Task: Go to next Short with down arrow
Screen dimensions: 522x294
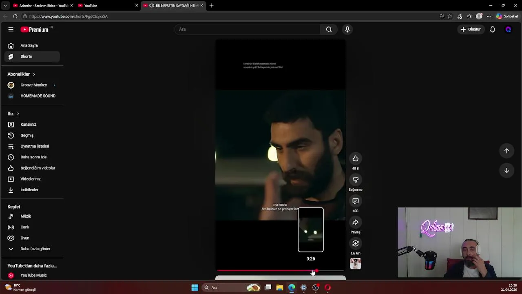Action: point(507,170)
